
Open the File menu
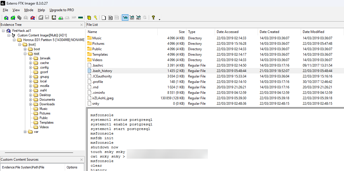click(5, 10)
